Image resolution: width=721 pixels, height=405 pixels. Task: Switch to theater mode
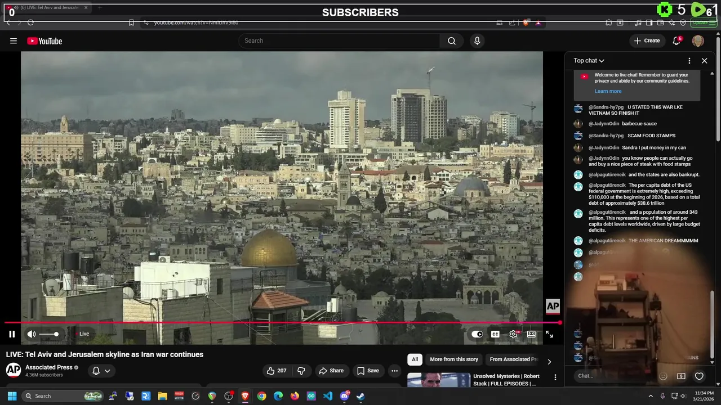pyautogui.click(x=531, y=334)
